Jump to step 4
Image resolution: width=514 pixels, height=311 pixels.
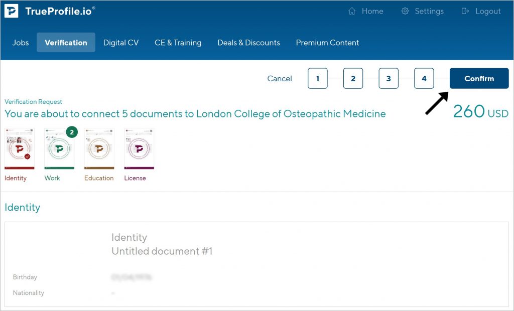[424, 78]
